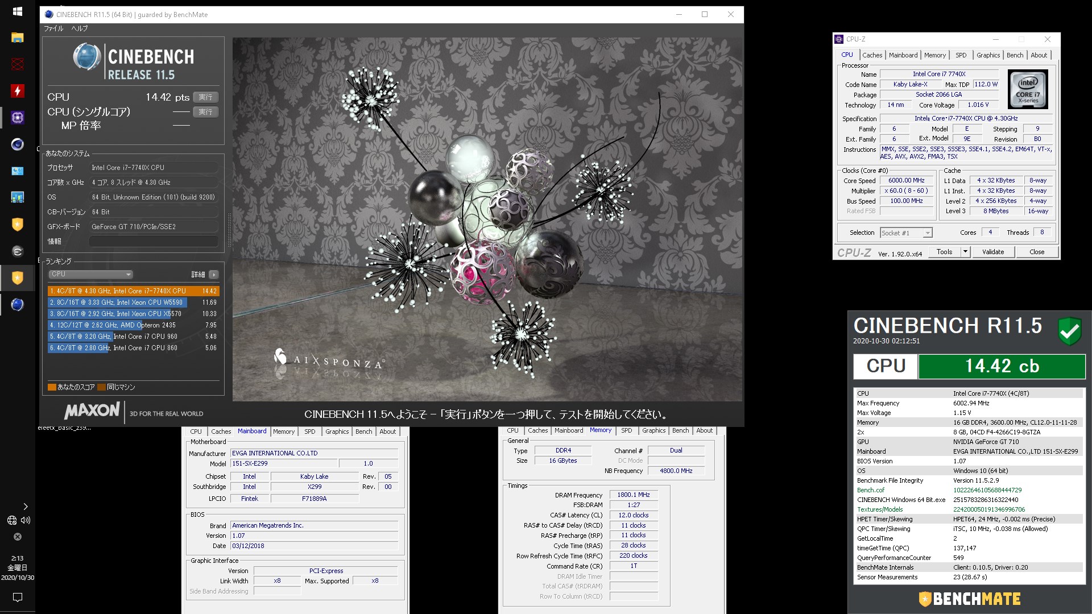This screenshot has height=614, width=1092.
Task: Click the brown 同じマシン legend swatch
Action: pos(102,387)
